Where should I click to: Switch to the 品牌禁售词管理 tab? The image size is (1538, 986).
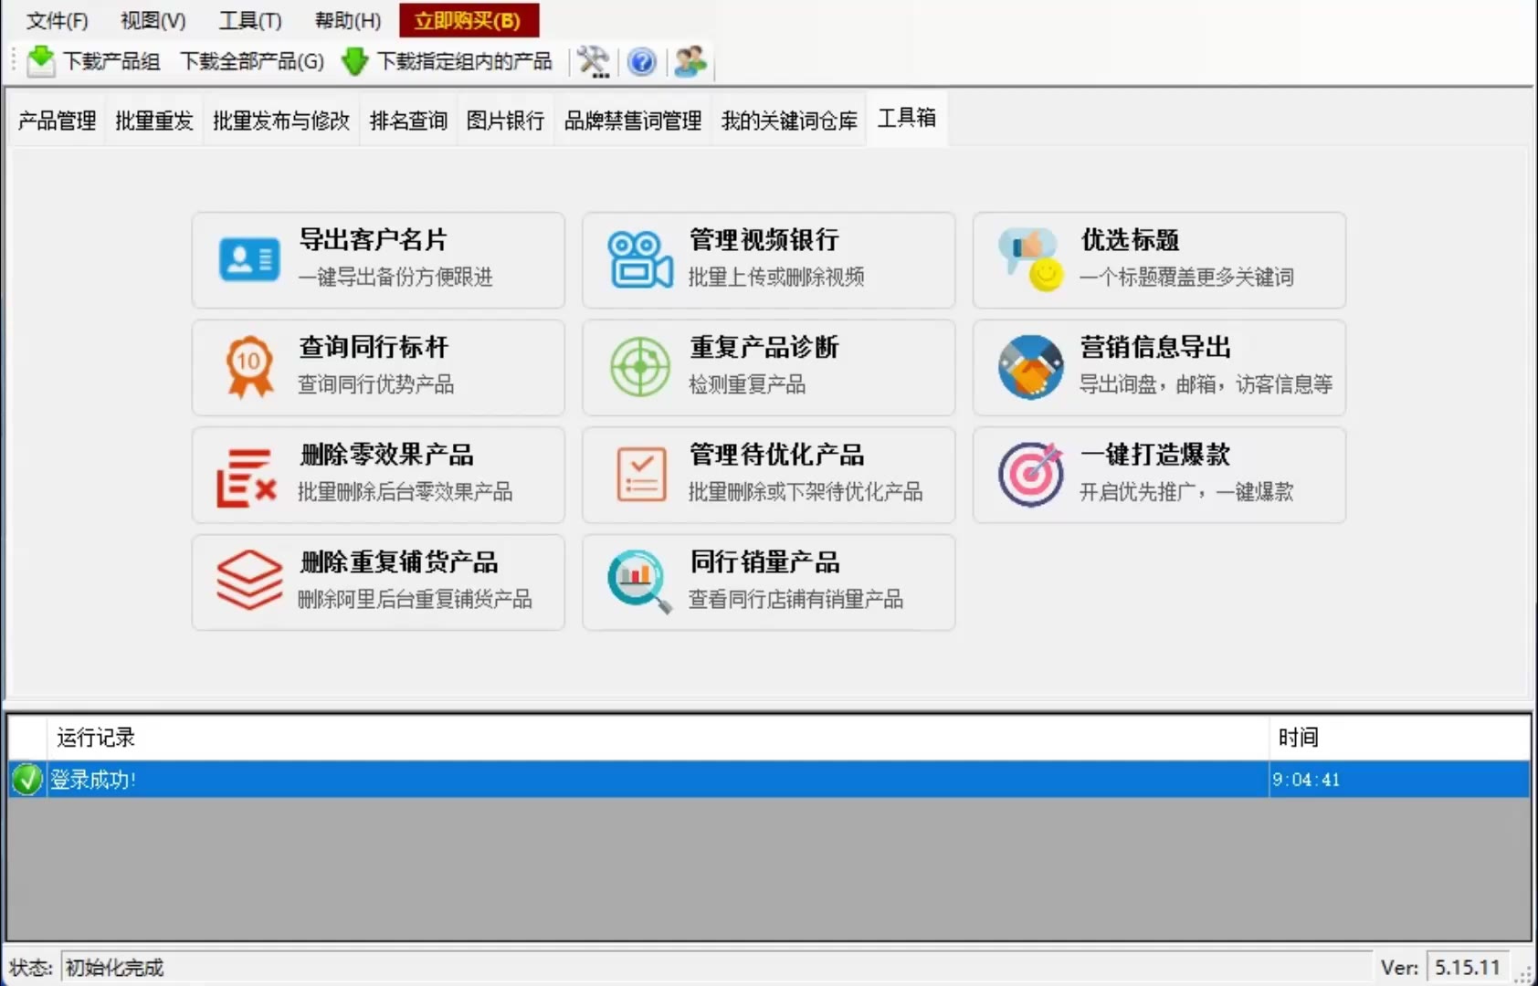[x=633, y=121]
